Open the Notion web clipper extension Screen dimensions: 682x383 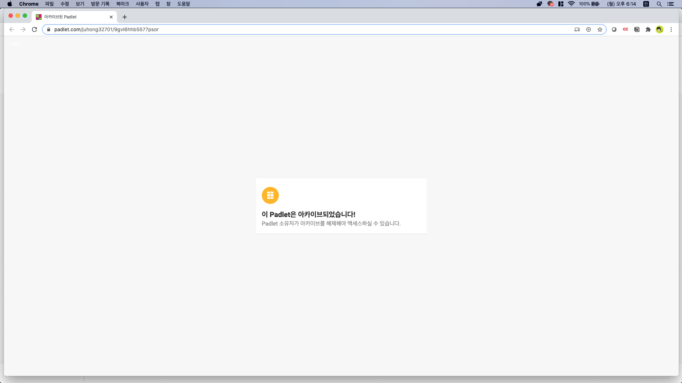tap(637, 29)
